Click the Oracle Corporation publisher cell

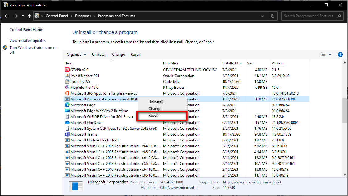[x=178, y=76]
